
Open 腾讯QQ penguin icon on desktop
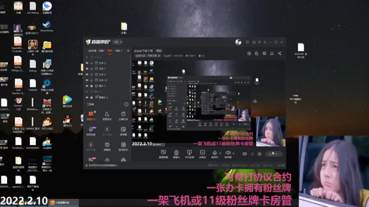(67, 121)
